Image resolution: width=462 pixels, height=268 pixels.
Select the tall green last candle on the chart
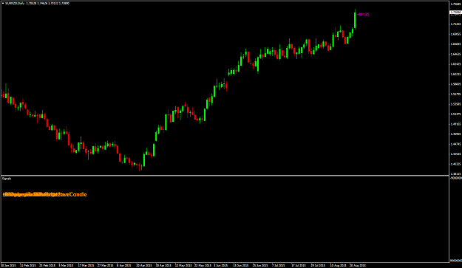coord(355,19)
